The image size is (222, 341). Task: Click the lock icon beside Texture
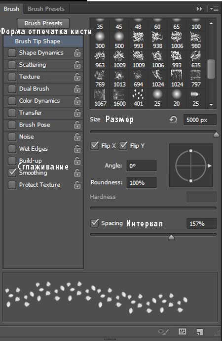(x=77, y=77)
